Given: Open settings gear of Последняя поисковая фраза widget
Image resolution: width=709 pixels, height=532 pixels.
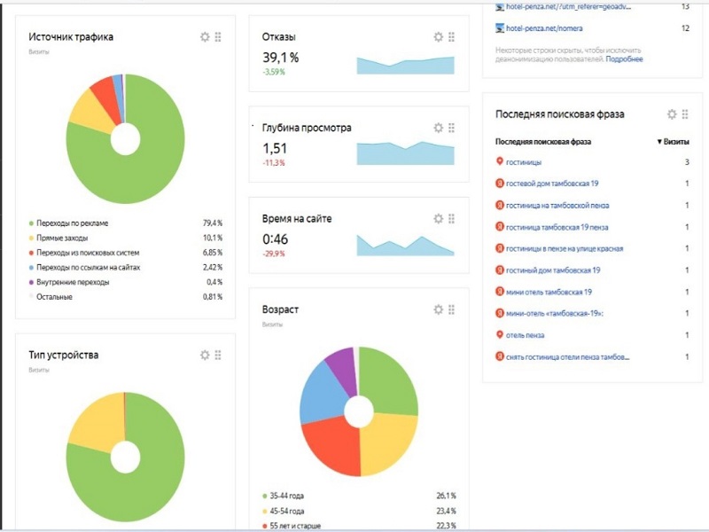Looking at the screenshot, I should tap(672, 114).
